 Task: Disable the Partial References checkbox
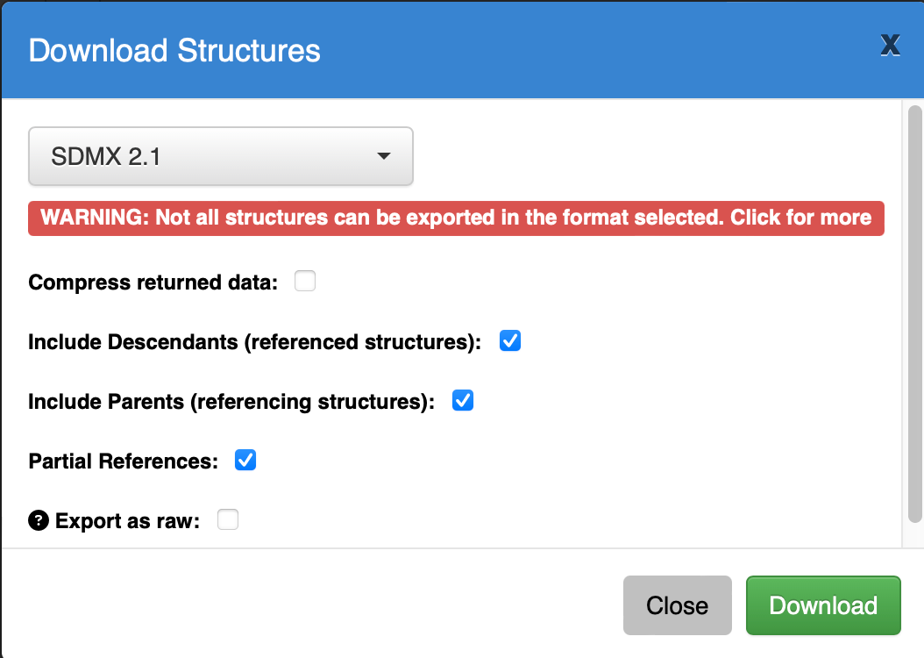[x=245, y=461]
